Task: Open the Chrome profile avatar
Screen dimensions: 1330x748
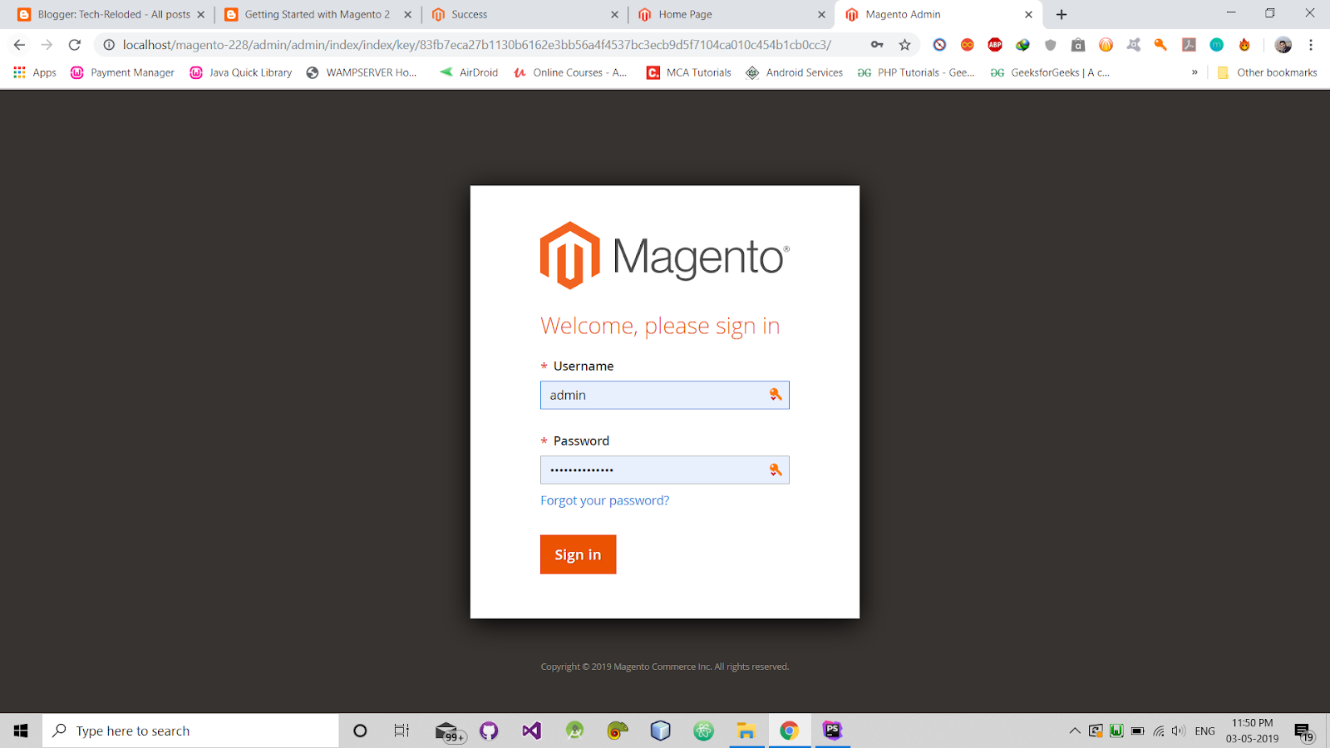Action: 1283,45
